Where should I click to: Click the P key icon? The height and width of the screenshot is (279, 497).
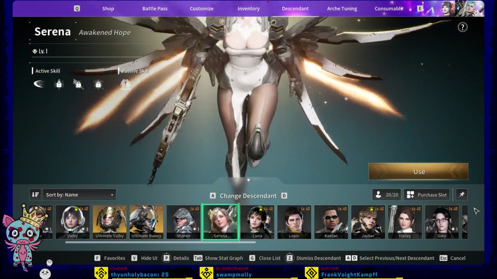pyautogui.click(x=167, y=258)
